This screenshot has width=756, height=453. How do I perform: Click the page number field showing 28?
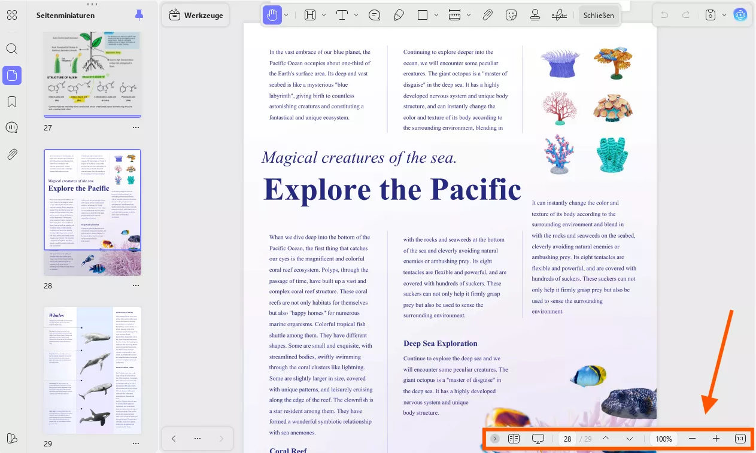point(567,439)
